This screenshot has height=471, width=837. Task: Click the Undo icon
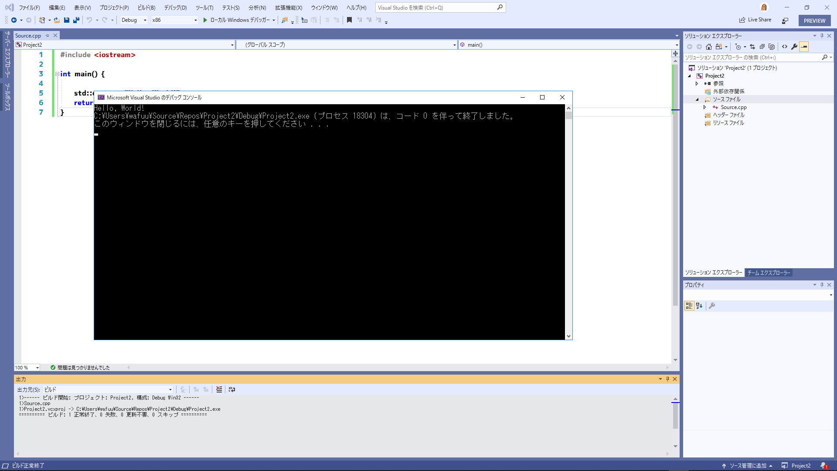click(x=89, y=20)
